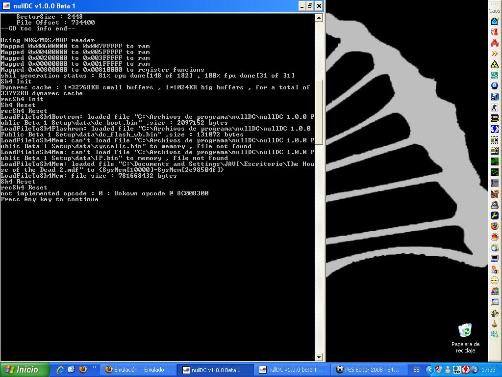The width and height of the screenshot is (502, 377).
Task: Switch to nullDC v1.0.0 beta 1... second taskbar button
Action: tap(292, 370)
